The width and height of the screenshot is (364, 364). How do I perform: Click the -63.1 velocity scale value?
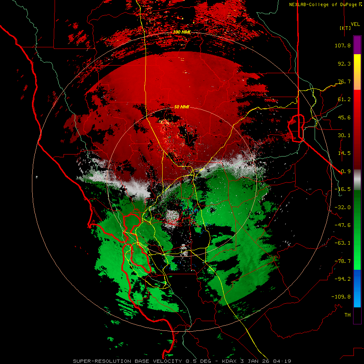343,243
